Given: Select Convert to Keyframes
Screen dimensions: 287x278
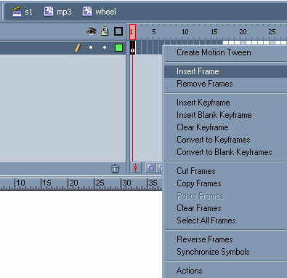Looking at the screenshot, I should [226, 140].
